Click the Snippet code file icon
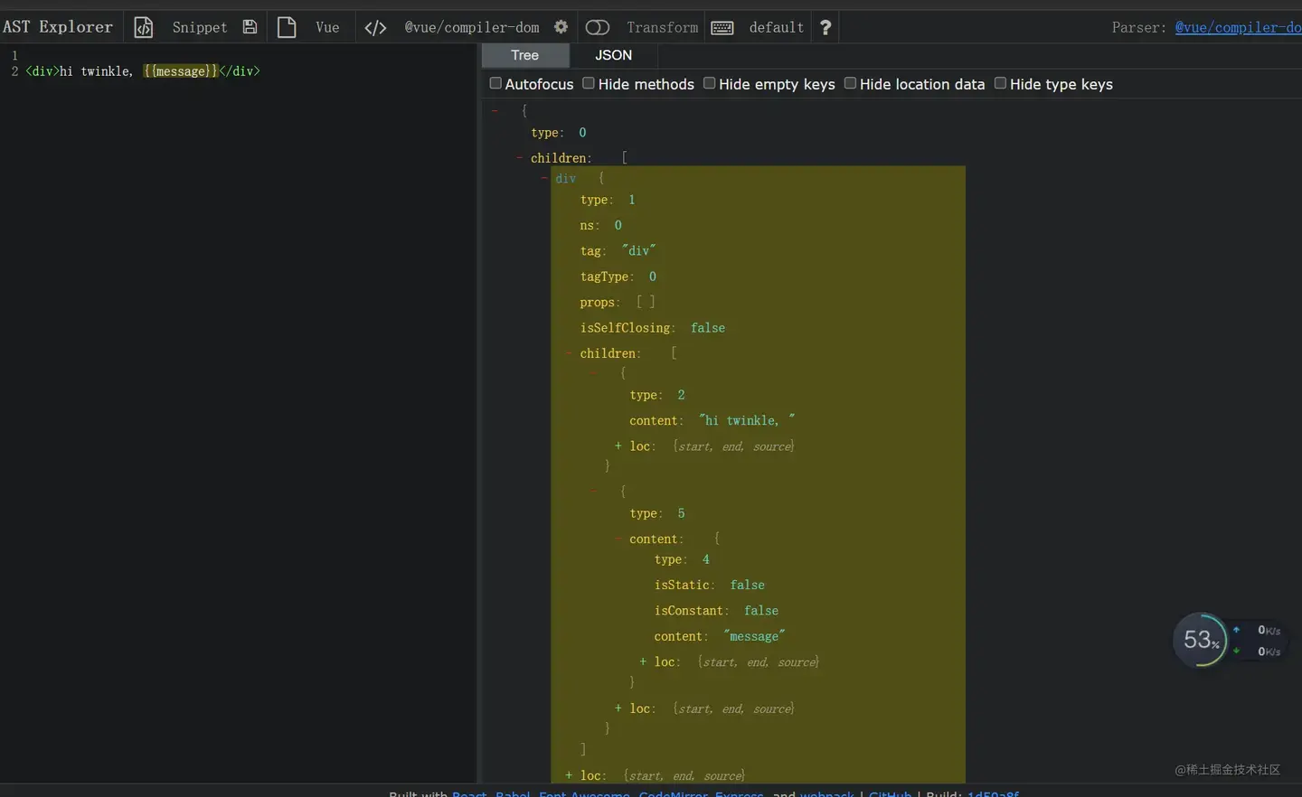 tap(144, 27)
